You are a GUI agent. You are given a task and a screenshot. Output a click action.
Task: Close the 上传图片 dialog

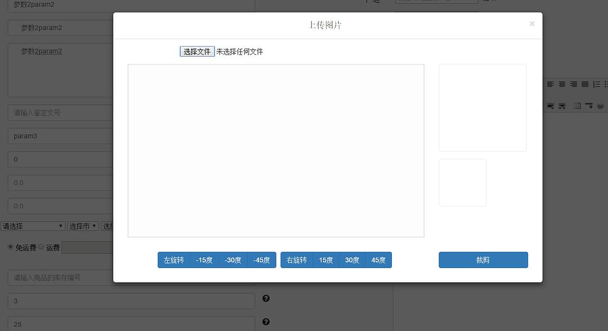pos(532,24)
